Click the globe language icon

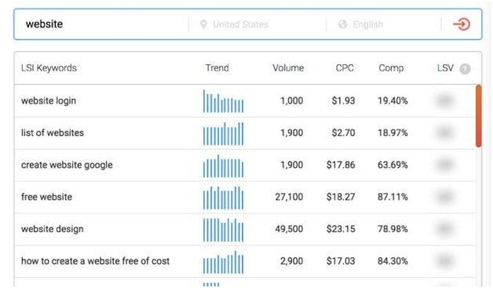(343, 24)
